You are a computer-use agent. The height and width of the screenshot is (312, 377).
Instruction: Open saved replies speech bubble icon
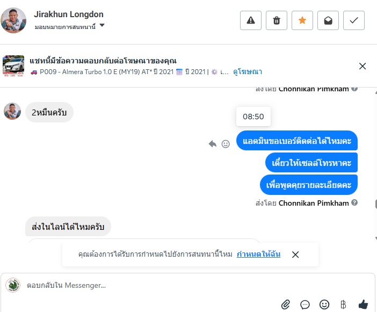tap(305, 304)
